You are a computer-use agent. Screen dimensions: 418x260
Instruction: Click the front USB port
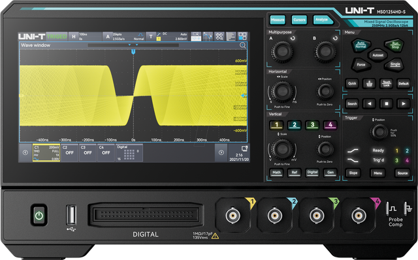tap(71, 215)
